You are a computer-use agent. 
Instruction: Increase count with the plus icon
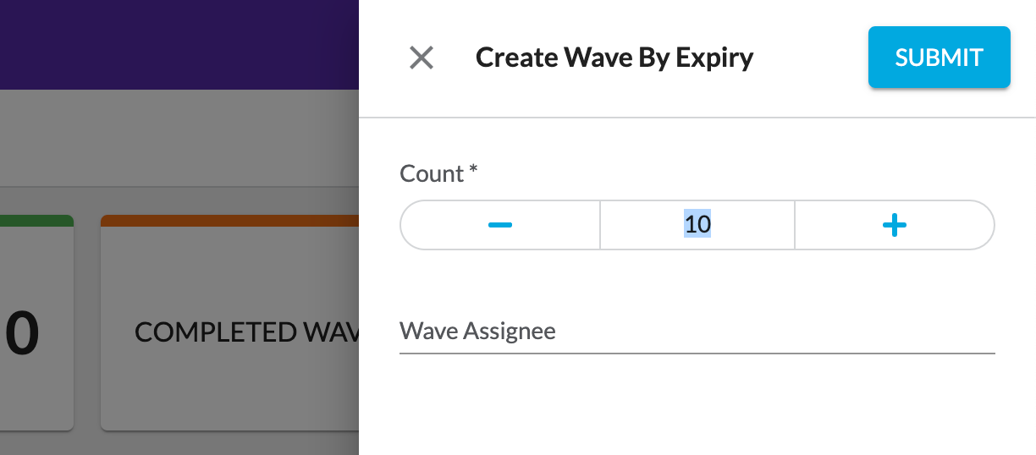point(895,225)
